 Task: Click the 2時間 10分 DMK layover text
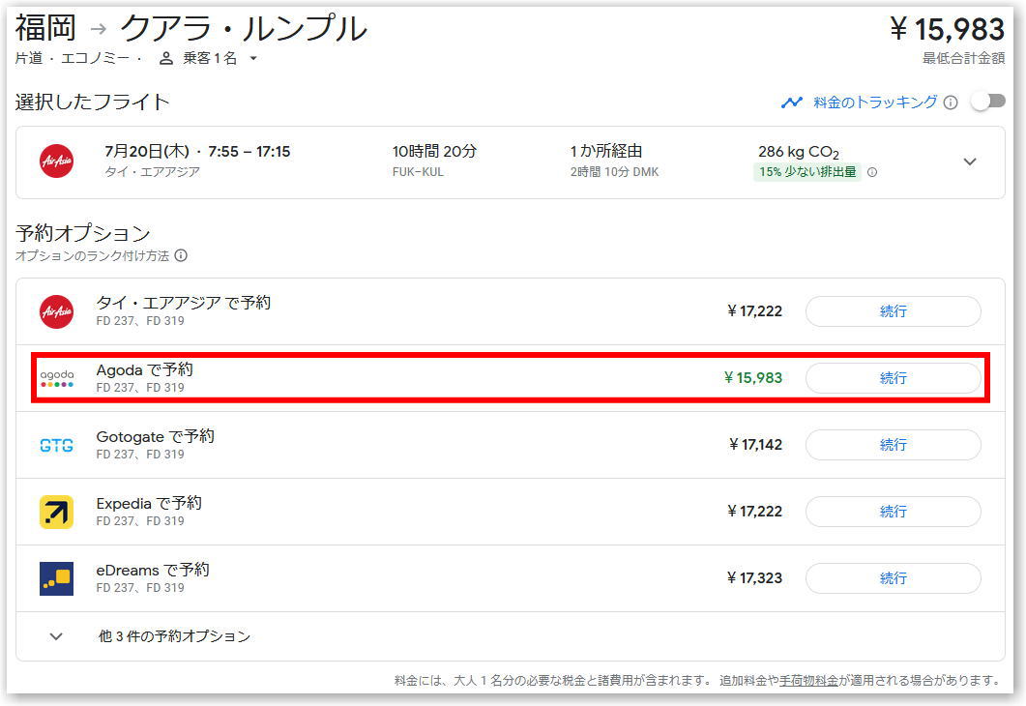[x=614, y=172]
